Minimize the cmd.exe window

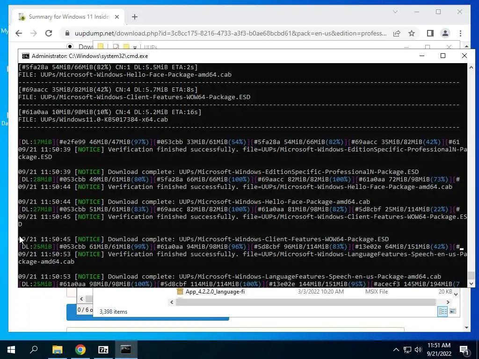point(422,56)
